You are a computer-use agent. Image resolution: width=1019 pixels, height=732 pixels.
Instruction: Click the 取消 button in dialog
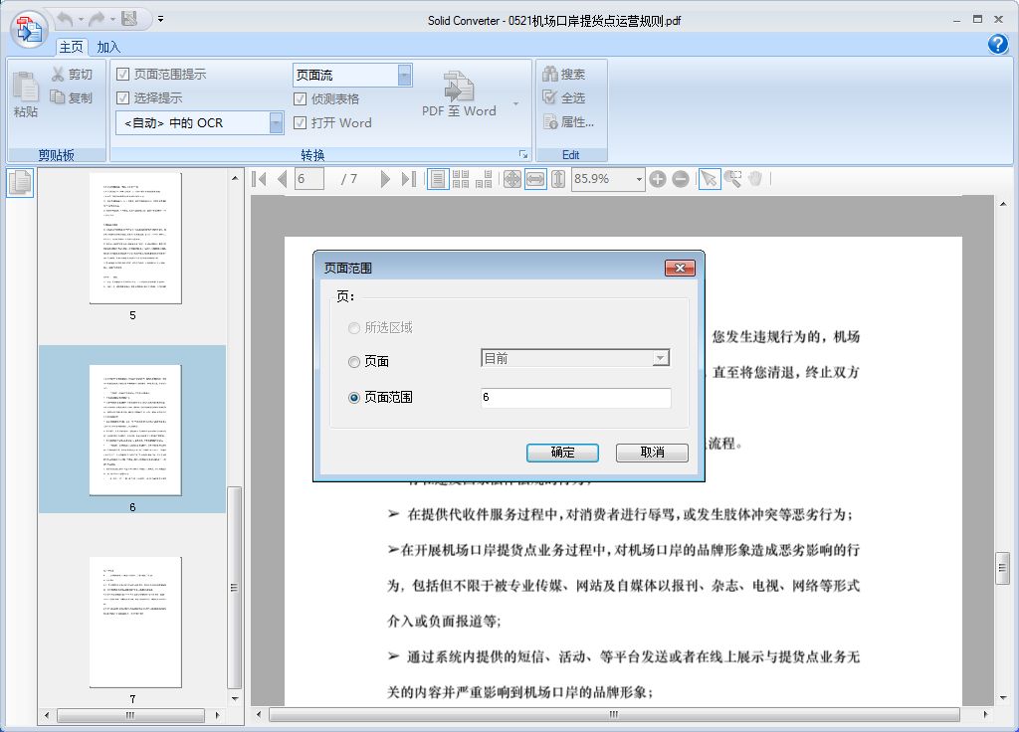pos(652,453)
